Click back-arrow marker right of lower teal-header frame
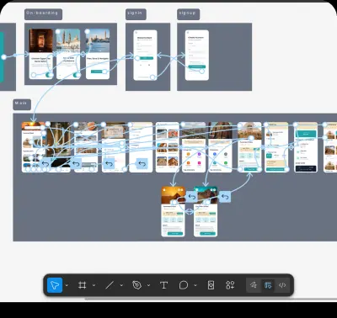The height and width of the screenshot is (318, 337). click(225, 197)
